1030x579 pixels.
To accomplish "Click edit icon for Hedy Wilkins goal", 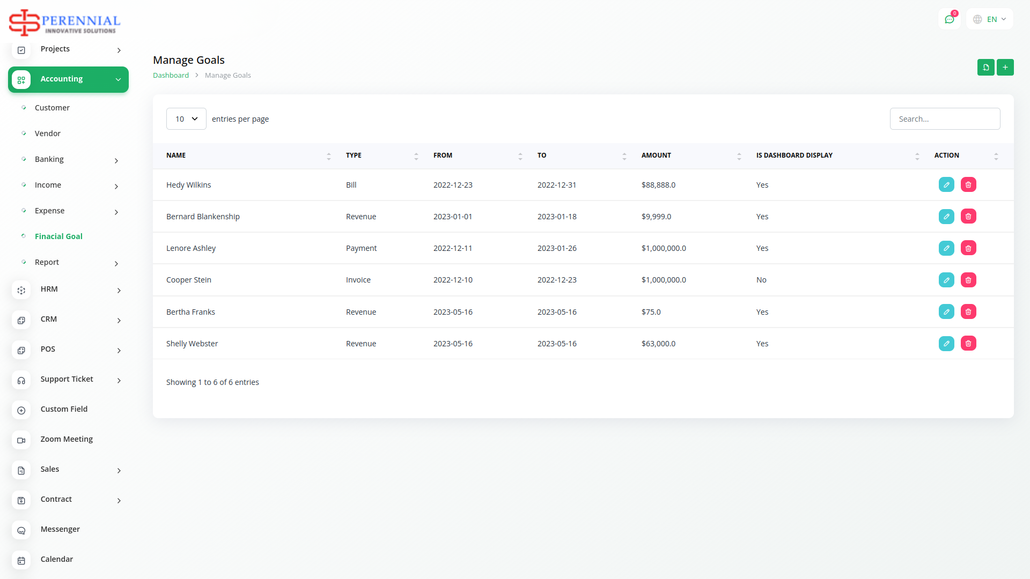I will point(946,184).
